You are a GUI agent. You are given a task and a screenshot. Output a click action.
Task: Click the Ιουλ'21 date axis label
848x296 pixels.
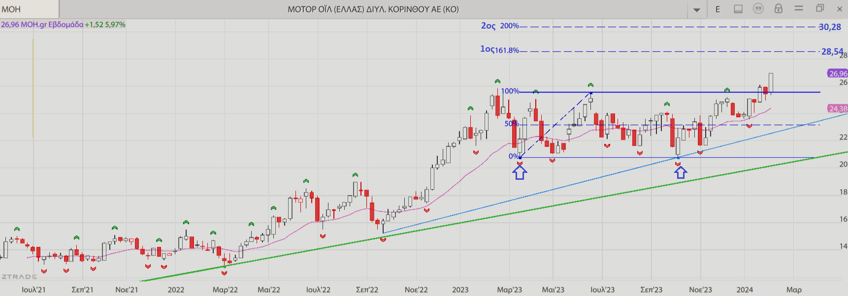pos(33,290)
